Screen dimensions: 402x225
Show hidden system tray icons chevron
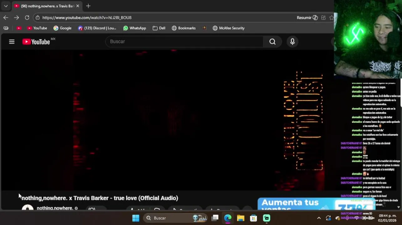point(319,218)
